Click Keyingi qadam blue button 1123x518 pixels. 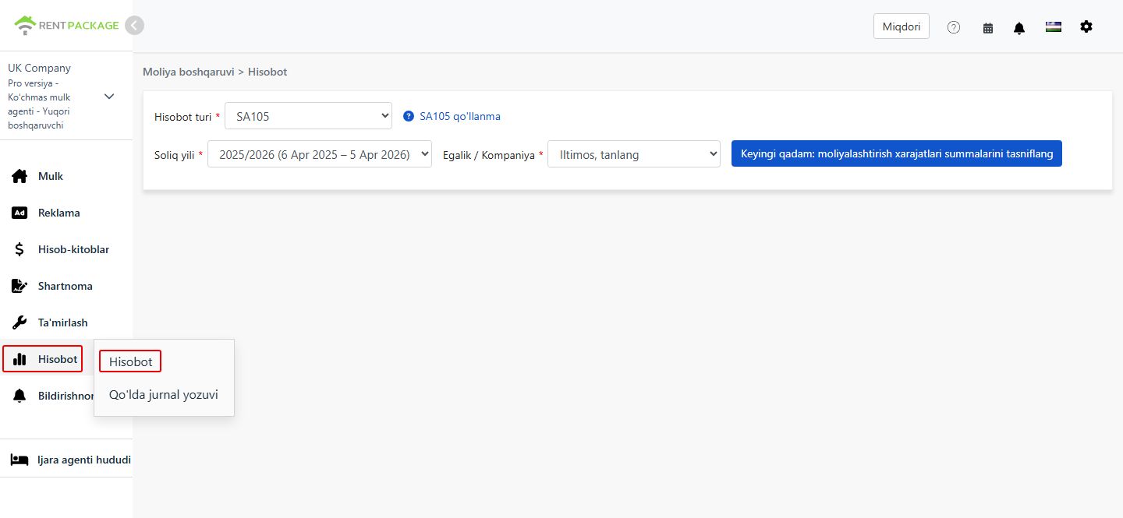(x=897, y=153)
